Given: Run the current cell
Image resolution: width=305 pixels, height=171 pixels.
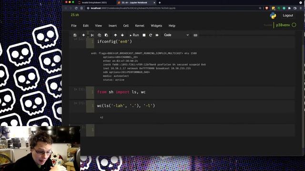Looking at the screenshot, I should 134,35.
